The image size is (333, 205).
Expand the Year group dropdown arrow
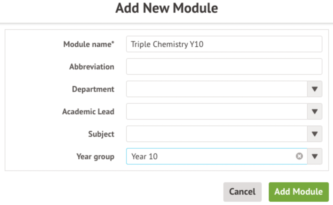click(x=314, y=156)
